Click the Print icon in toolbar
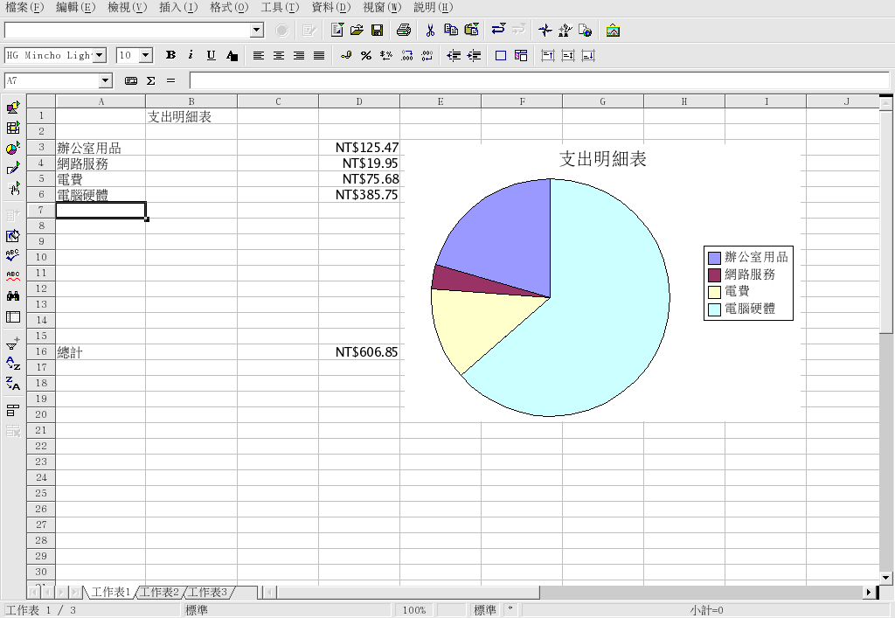This screenshot has width=895, height=618. pos(403,31)
